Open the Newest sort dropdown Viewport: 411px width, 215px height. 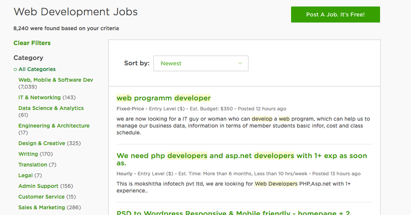[201, 63]
